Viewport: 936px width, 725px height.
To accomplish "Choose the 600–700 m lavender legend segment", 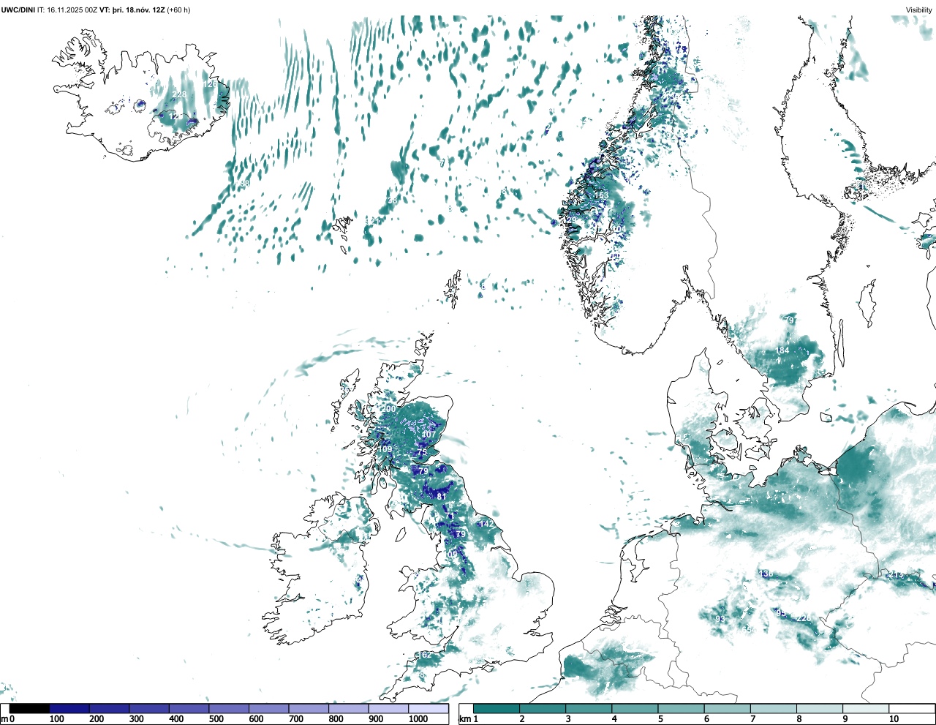I will coord(269,708).
